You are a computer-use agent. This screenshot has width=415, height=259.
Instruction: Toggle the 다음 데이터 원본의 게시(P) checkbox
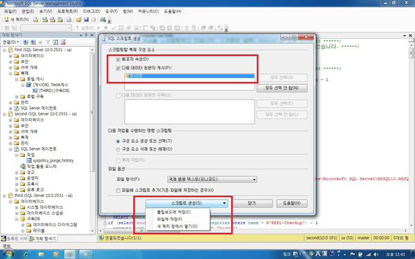(x=118, y=68)
